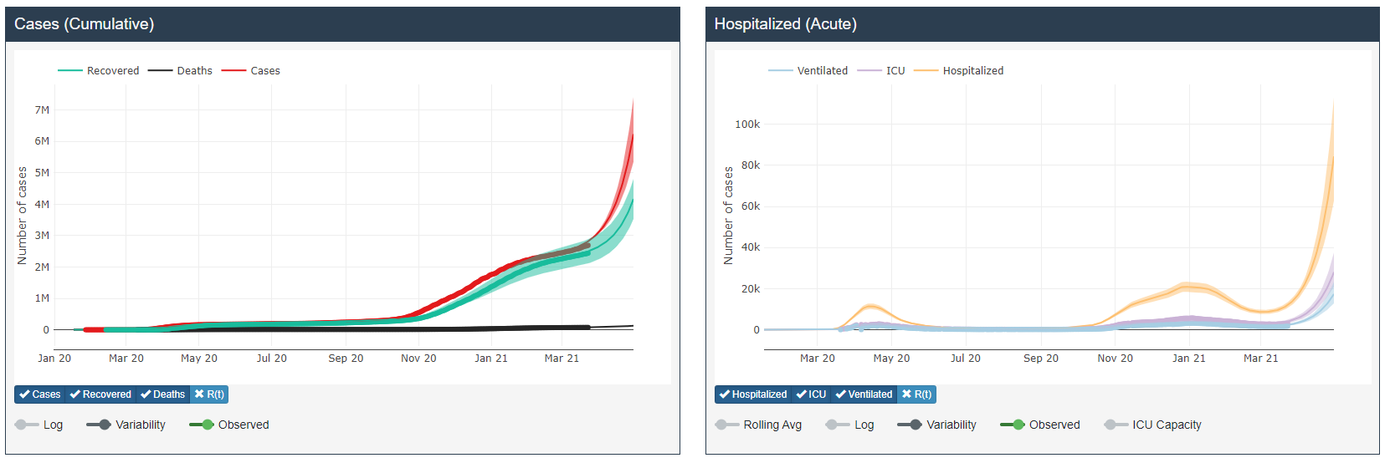The width and height of the screenshot is (1390, 463).
Task: Toggle the ICU series button
Action: 811,394
